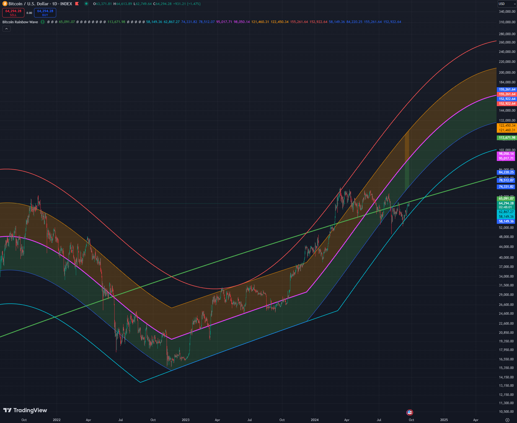The height and width of the screenshot is (423, 517).
Task: Click the orange Bitcoin symbol logo
Action: [x=5, y=4]
